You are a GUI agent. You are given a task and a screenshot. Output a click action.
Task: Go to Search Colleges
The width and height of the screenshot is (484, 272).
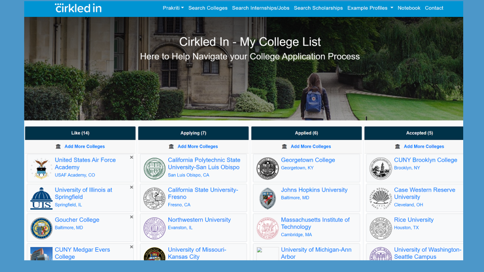tap(208, 8)
